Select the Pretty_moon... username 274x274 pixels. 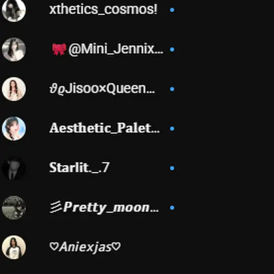[x=104, y=207]
